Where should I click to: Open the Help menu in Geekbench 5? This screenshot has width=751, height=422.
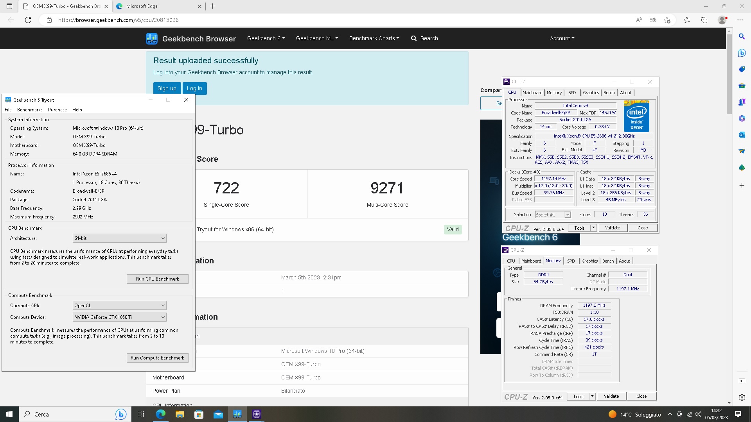tap(77, 110)
